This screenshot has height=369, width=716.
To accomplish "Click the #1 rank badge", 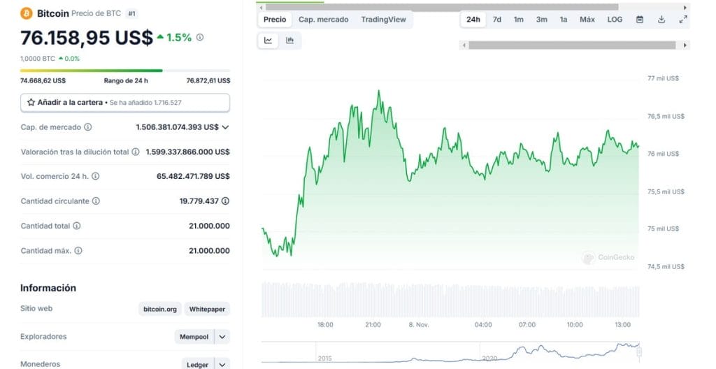I will click(131, 14).
